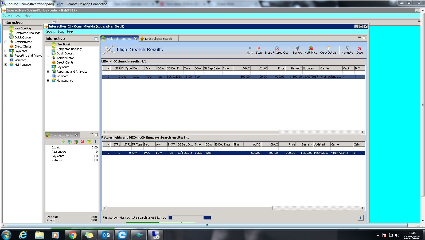
Task: Click the blue info icon in Booking contents toolbar
Action: 95,142
